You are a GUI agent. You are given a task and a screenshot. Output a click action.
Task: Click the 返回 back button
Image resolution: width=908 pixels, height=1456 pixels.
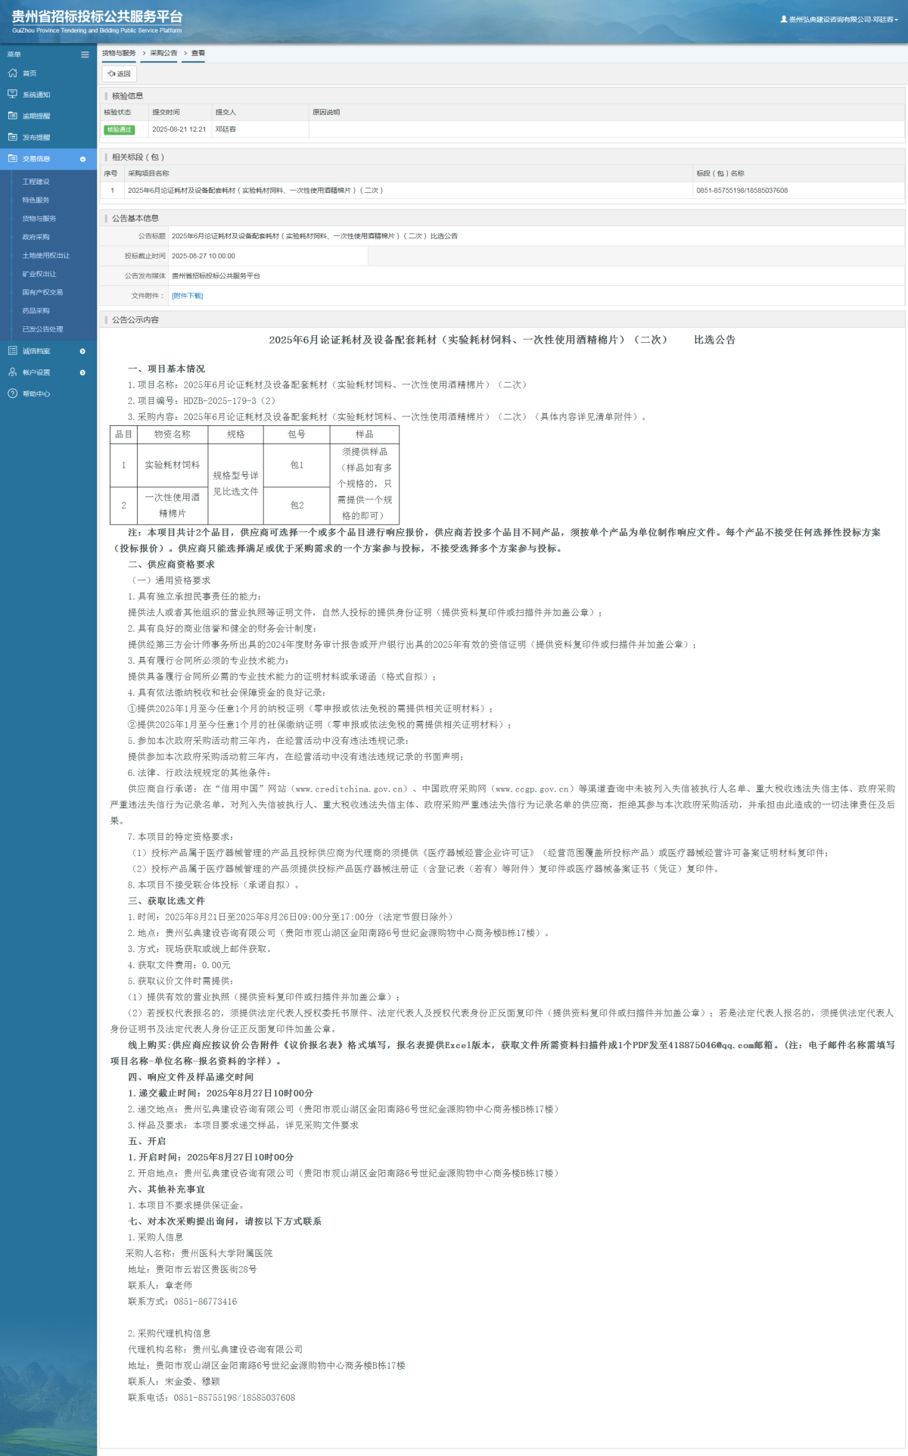point(120,73)
